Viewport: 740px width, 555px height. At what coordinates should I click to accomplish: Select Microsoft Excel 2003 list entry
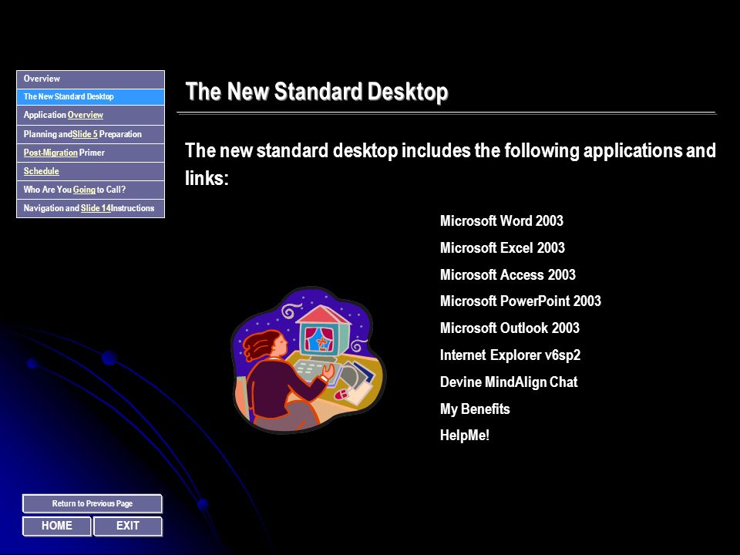(502, 247)
